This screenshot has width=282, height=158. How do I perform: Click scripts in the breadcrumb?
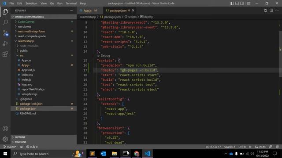pyautogui.click(x=132, y=17)
